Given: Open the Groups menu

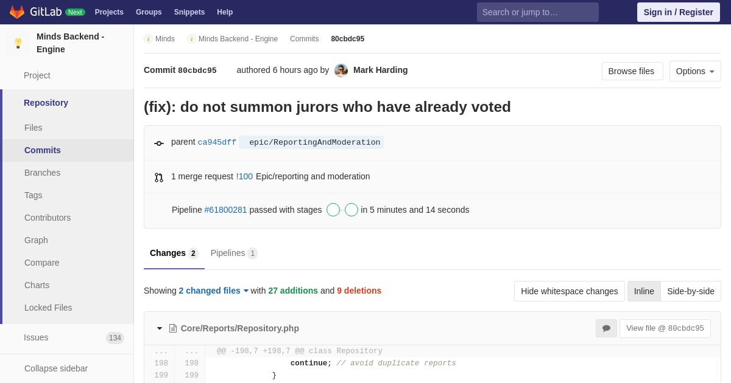Looking at the screenshot, I should click(x=149, y=12).
